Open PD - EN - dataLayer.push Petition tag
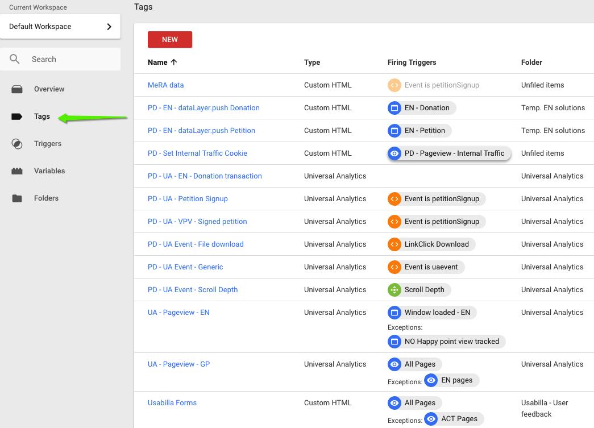 point(201,131)
